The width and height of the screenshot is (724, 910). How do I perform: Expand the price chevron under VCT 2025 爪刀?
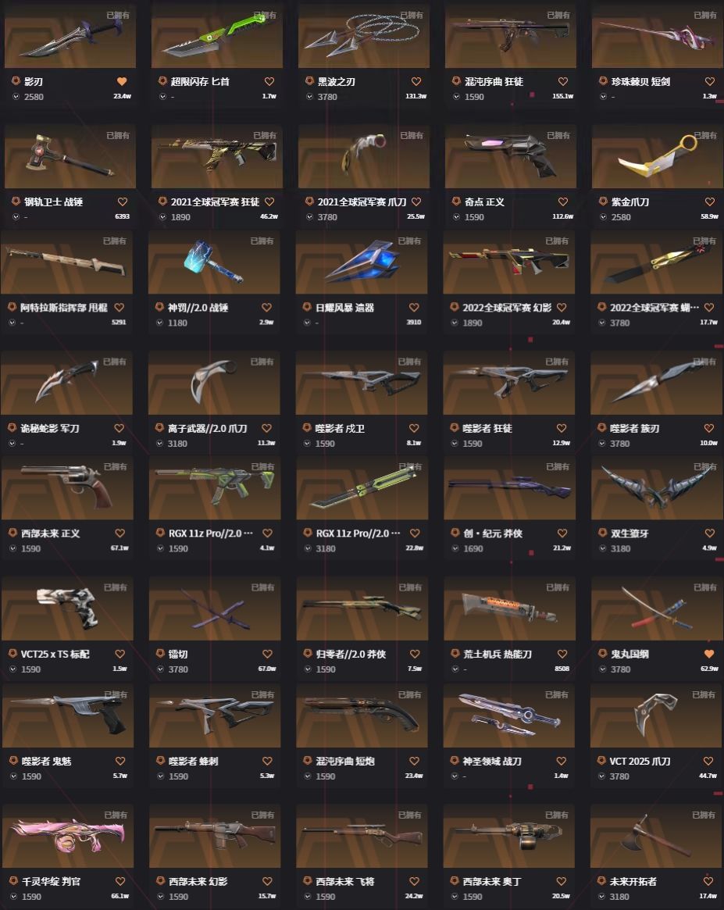[601, 776]
